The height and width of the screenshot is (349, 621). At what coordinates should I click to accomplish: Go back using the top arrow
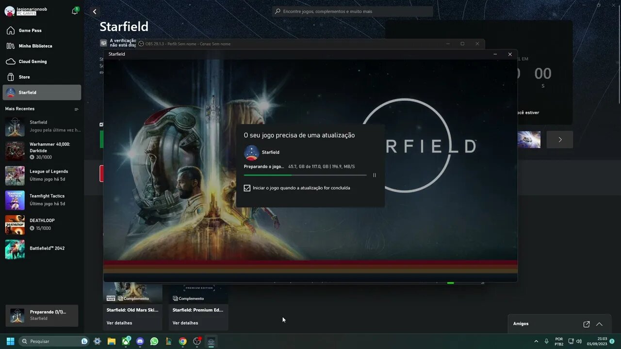[95, 12]
